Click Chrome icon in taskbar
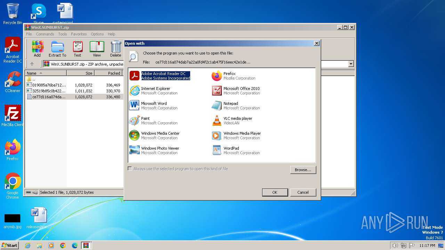The height and width of the screenshot is (250, 445). pyautogui.click(x=63, y=245)
